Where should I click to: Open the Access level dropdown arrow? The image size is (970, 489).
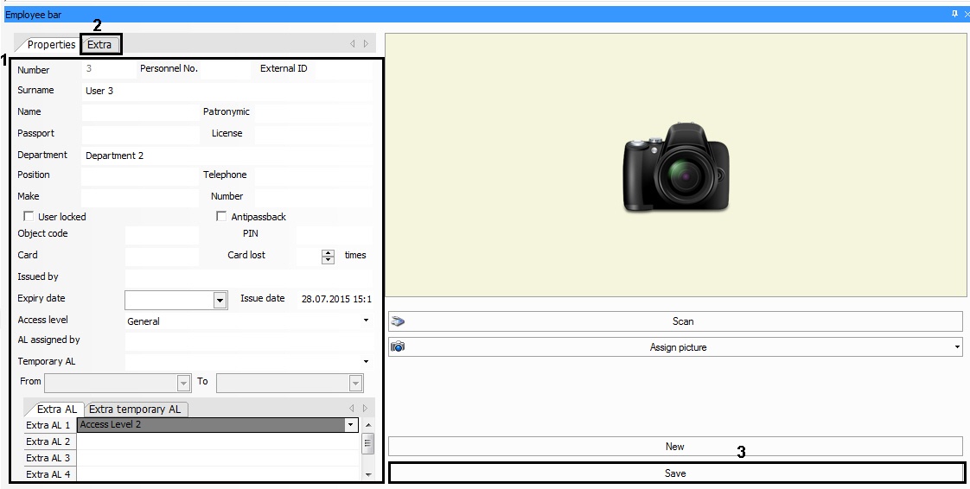(x=366, y=321)
